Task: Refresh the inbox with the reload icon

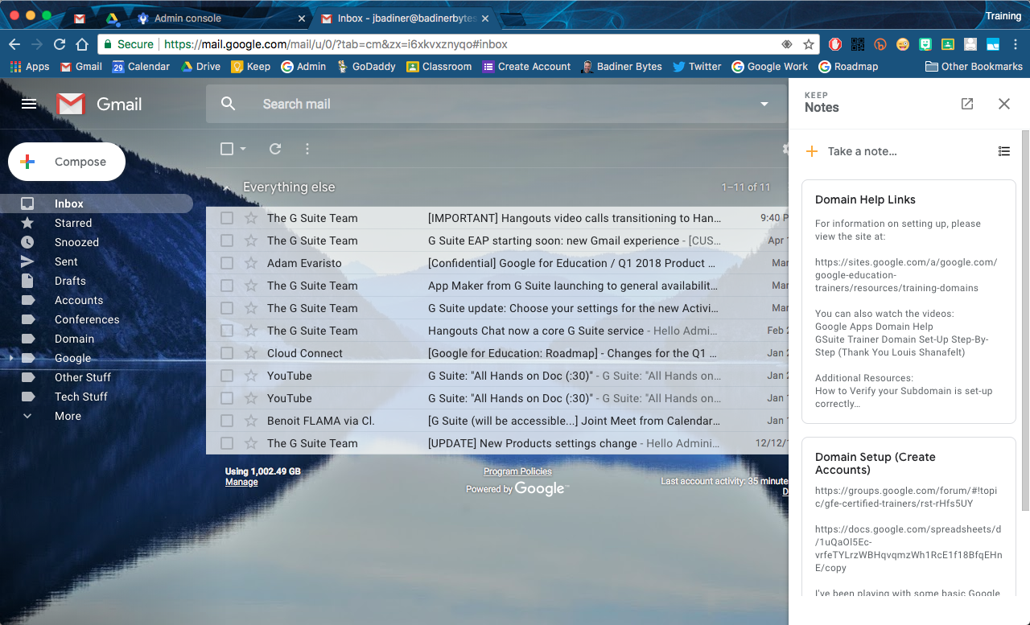Action: click(275, 149)
